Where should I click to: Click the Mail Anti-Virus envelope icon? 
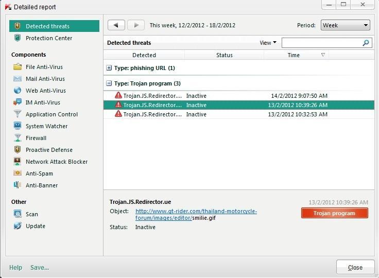click(18, 79)
